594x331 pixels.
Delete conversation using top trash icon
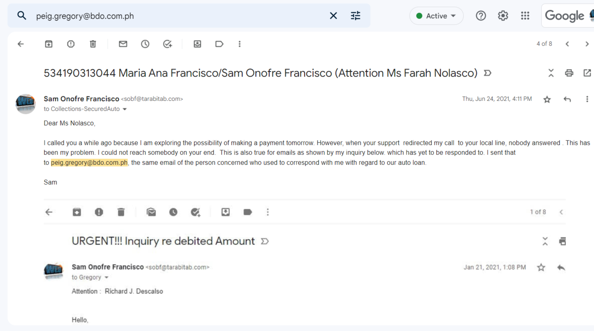(93, 44)
